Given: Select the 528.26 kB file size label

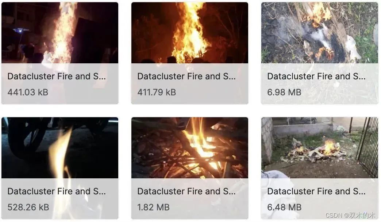Looking at the screenshot, I should pyautogui.click(x=28, y=207).
